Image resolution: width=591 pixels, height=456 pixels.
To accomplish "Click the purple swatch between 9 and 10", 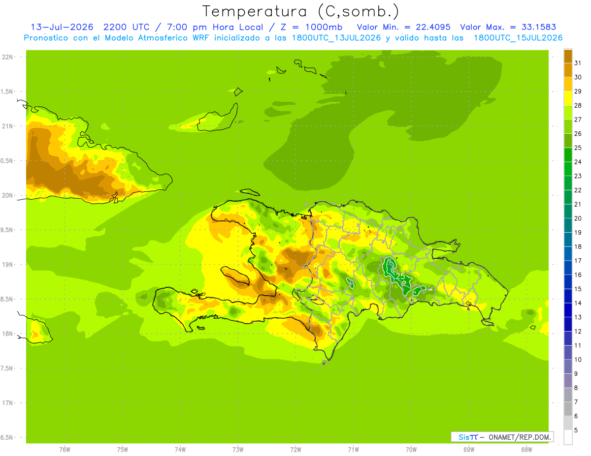I will point(568,366).
